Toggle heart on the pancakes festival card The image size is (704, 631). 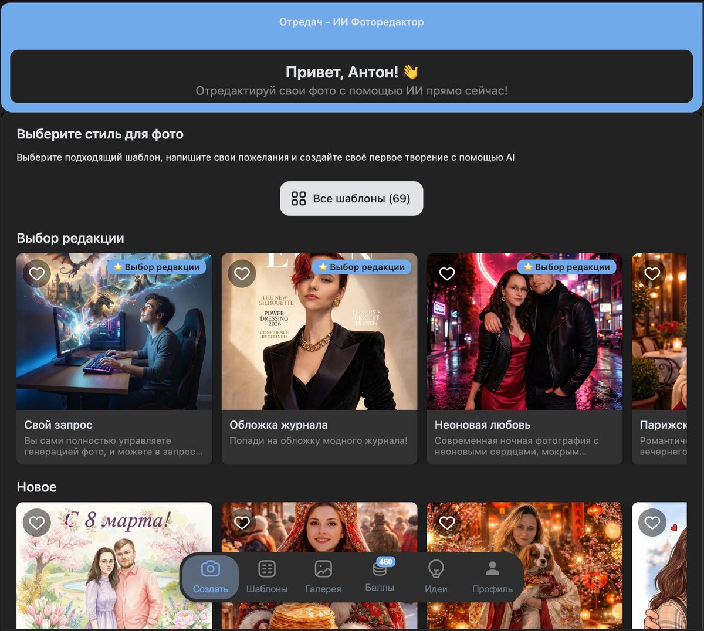click(x=242, y=523)
